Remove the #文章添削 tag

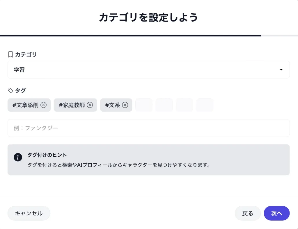[x=44, y=105]
